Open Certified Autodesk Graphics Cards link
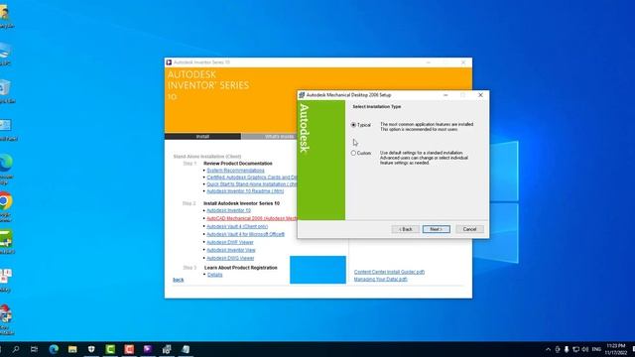635x357 pixels. [x=251, y=178]
